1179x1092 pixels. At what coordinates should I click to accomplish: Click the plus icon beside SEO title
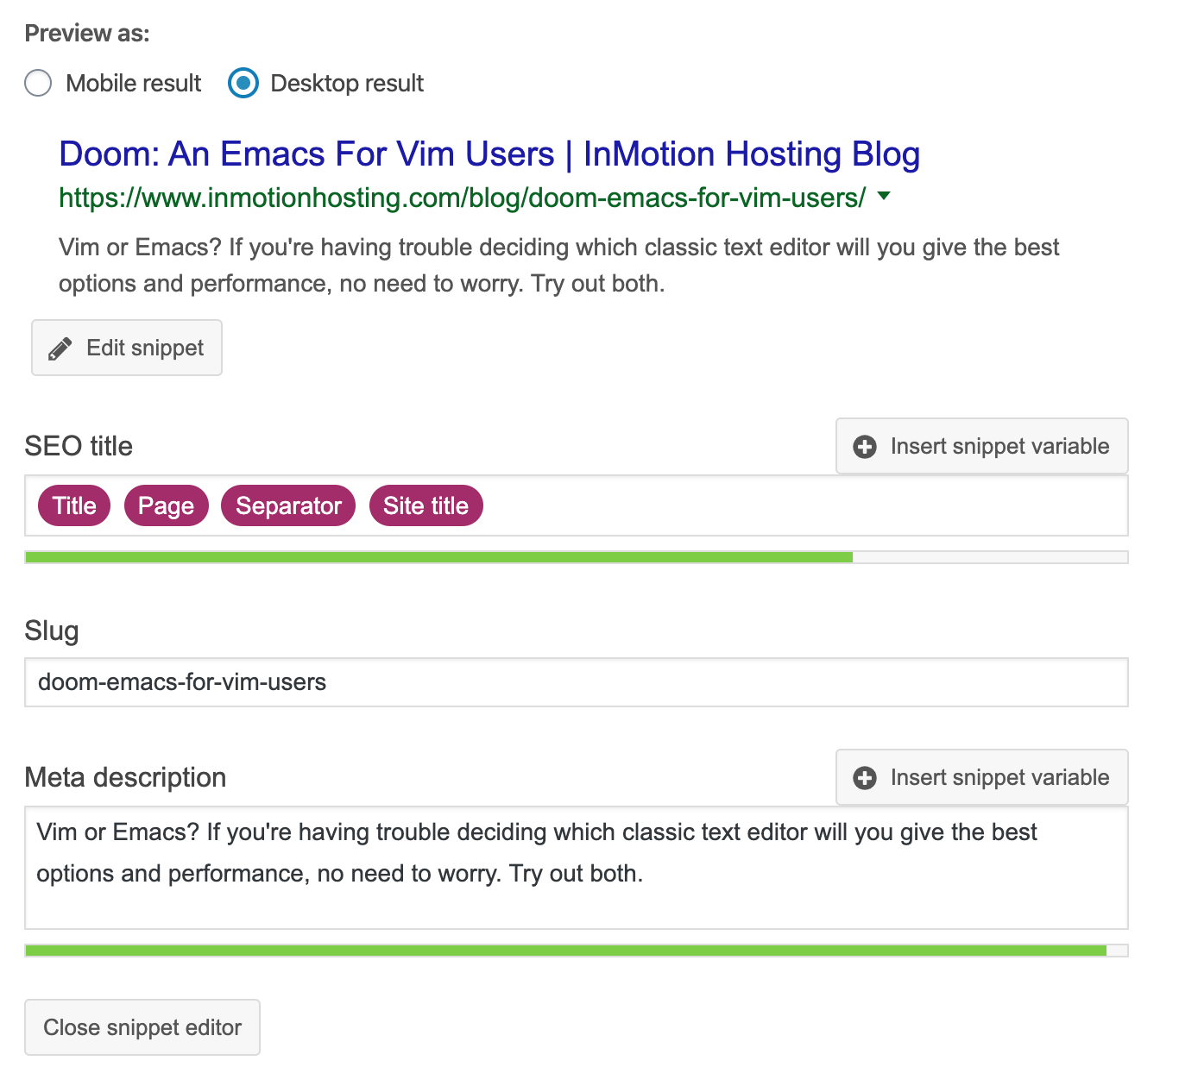[x=864, y=447]
